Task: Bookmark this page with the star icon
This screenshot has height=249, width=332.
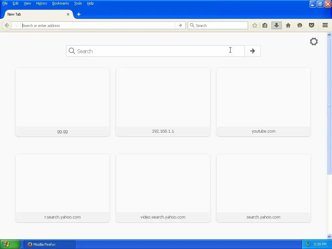Action: pyautogui.click(x=255, y=25)
